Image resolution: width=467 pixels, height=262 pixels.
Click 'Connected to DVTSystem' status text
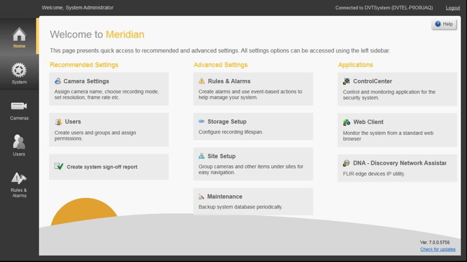pos(384,8)
